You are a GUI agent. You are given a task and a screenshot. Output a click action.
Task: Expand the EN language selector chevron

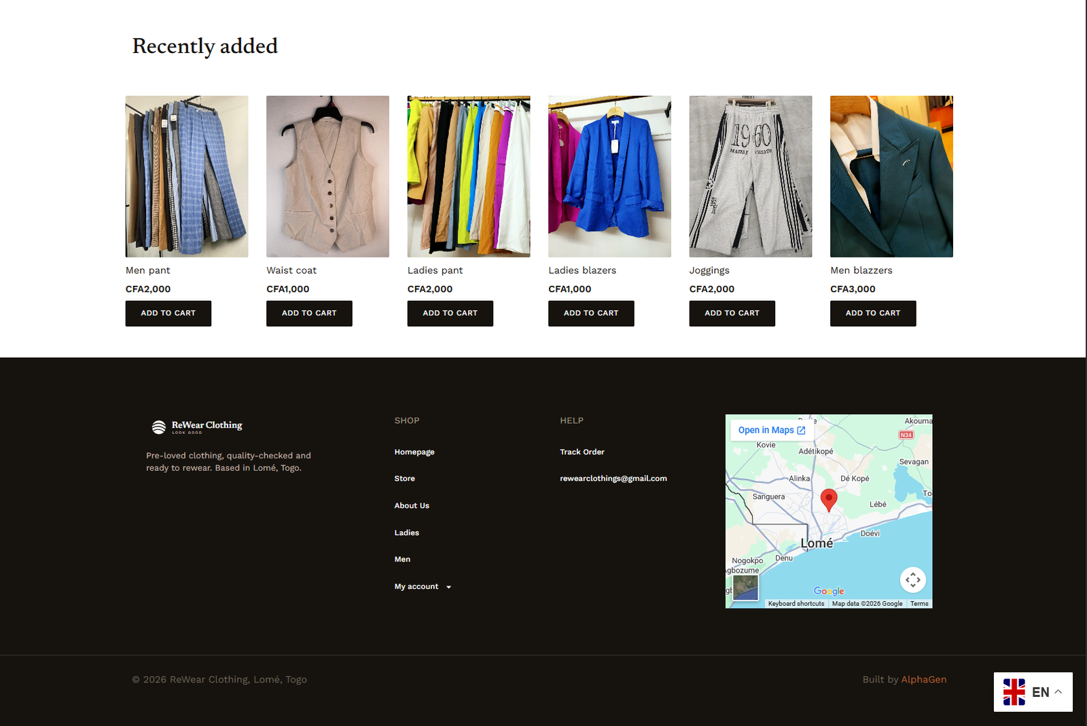click(x=1058, y=691)
